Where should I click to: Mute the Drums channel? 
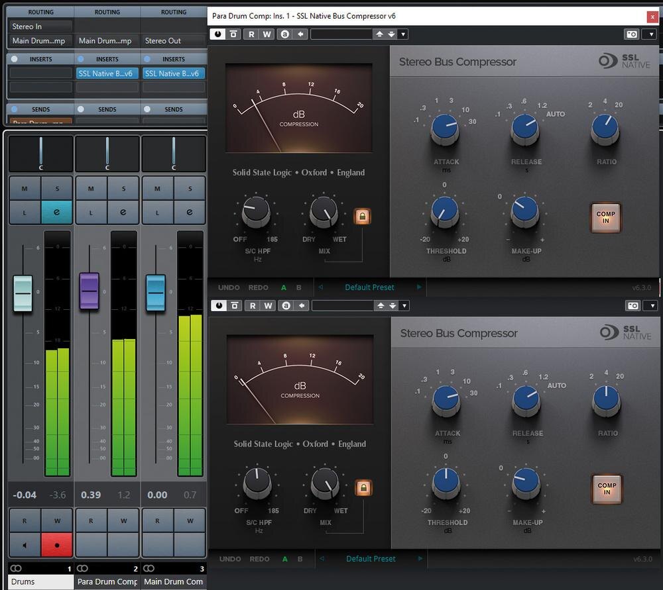click(x=25, y=188)
